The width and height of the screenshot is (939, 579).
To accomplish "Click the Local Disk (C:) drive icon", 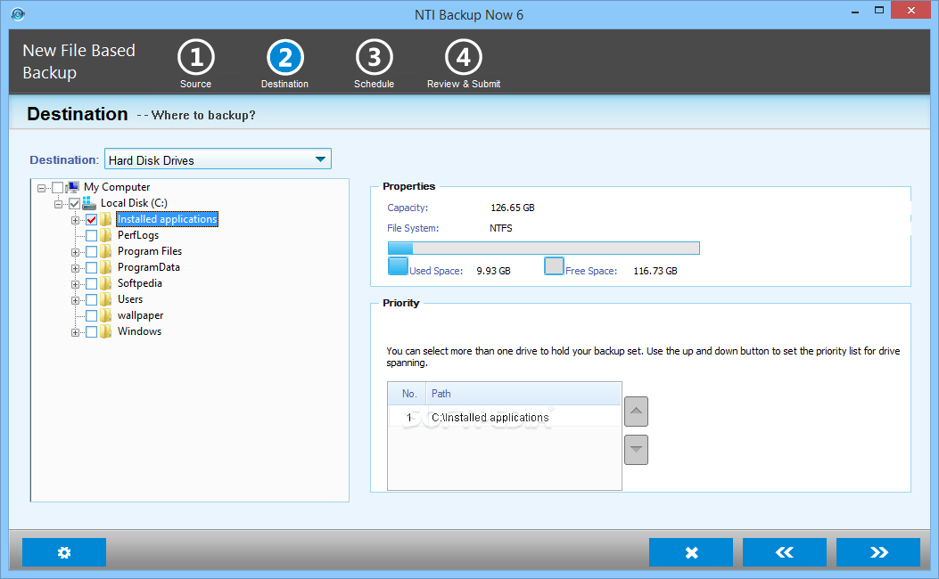I will pos(90,203).
